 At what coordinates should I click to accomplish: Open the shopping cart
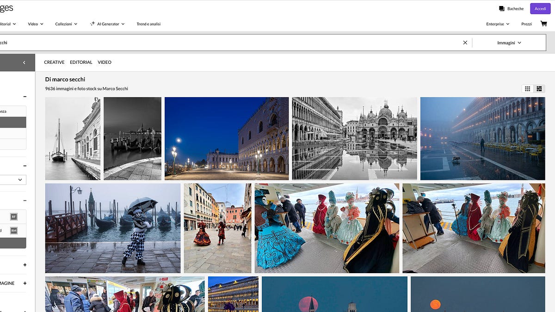[543, 24]
